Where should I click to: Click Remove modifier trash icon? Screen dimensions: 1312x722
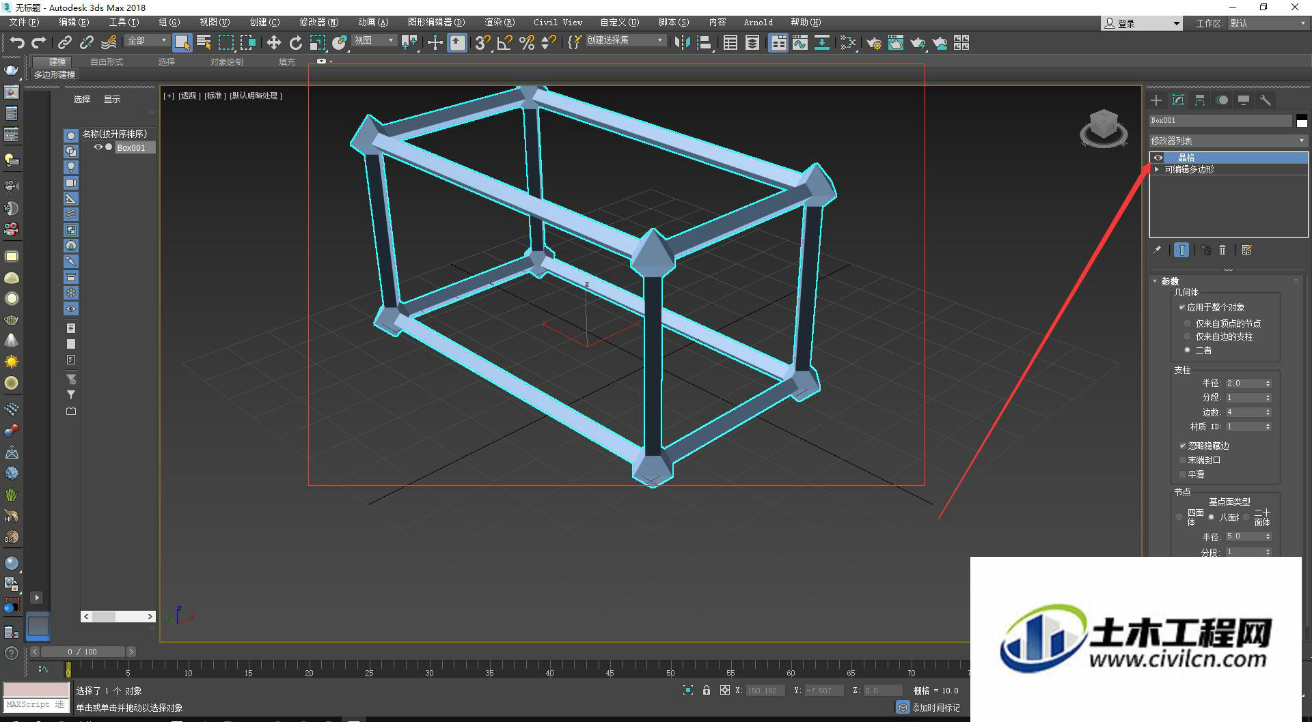(1223, 250)
